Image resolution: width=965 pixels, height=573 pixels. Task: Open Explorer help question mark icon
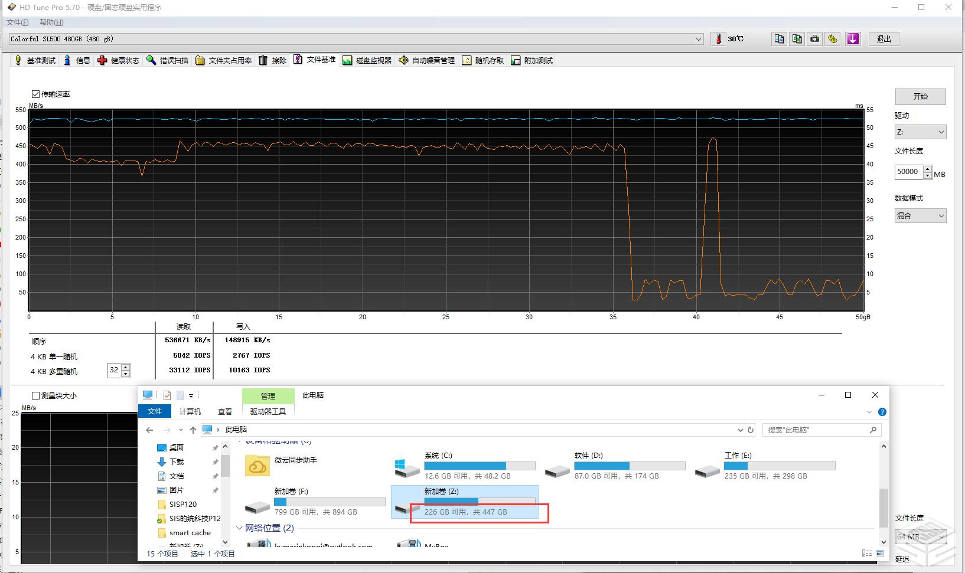(x=882, y=412)
